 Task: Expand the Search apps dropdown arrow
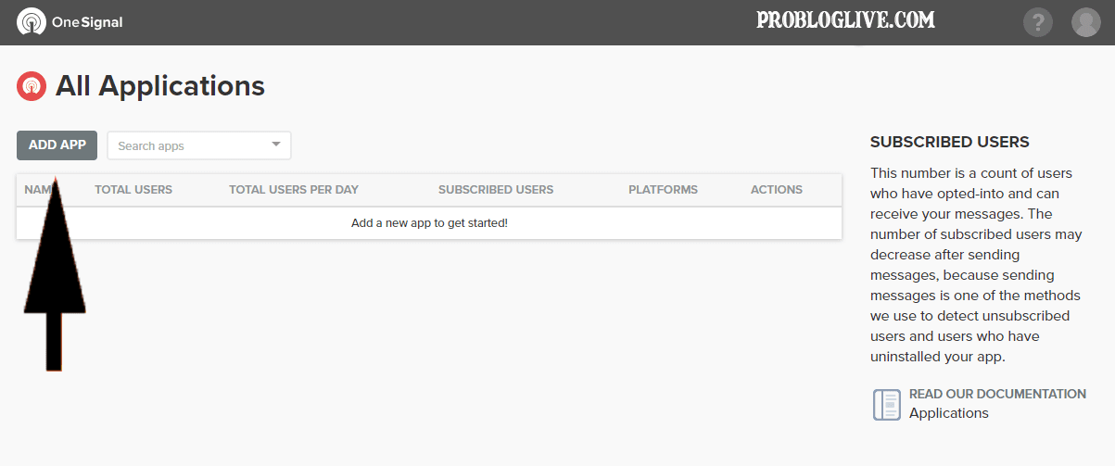point(276,145)
